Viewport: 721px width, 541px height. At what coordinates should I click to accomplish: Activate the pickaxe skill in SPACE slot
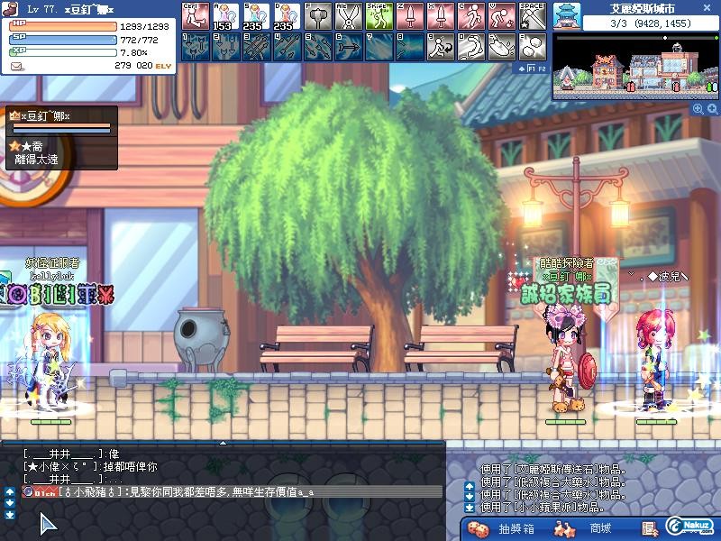coord(533,16)
